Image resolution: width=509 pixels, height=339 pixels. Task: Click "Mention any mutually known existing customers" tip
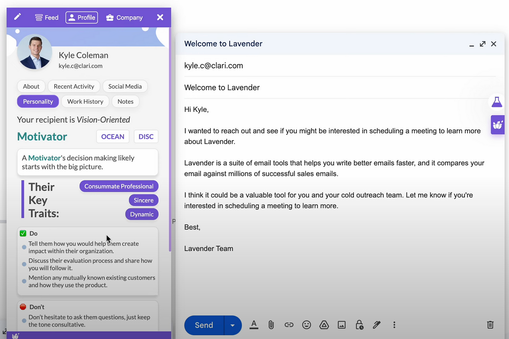[92, 281]
